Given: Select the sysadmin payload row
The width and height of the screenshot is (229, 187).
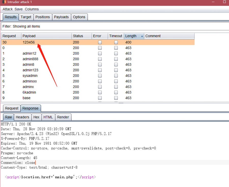Looking at the screenshot, I should tap(98, 76).
